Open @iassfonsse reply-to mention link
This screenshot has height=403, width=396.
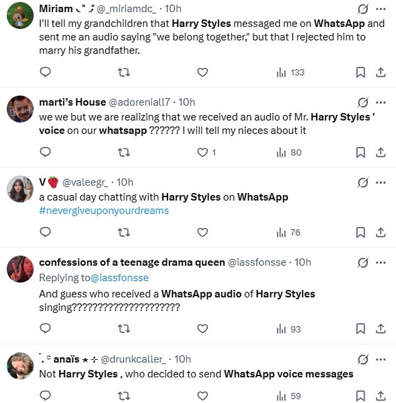(120, 277)
